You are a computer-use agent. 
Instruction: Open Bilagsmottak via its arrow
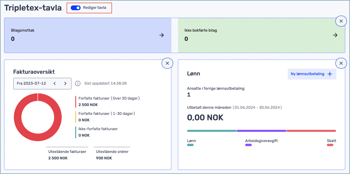pyautogui.click(x=162, y=35)
